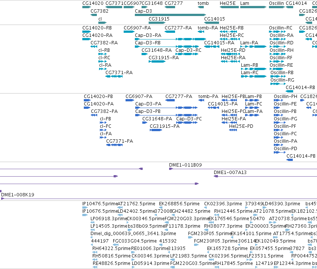317x269 pixels.
Task: Click the Cap-D3-RC transcript label
Action: coord(188,50)
